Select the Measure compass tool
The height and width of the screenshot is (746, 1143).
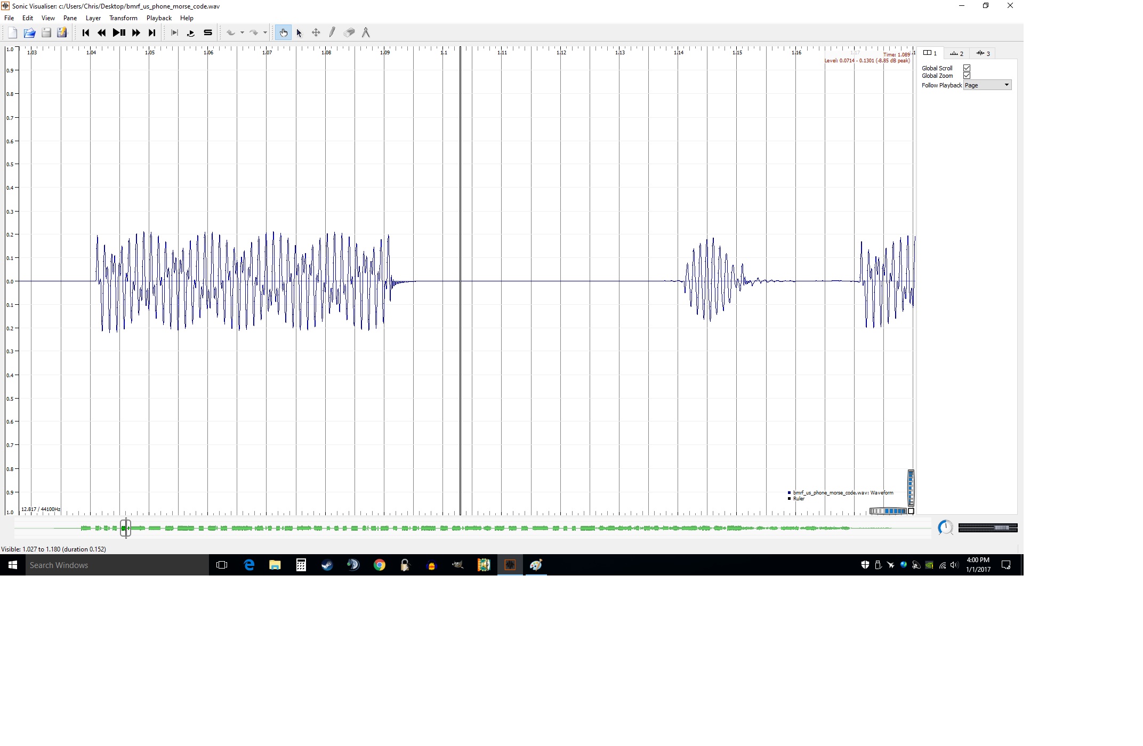366,33
